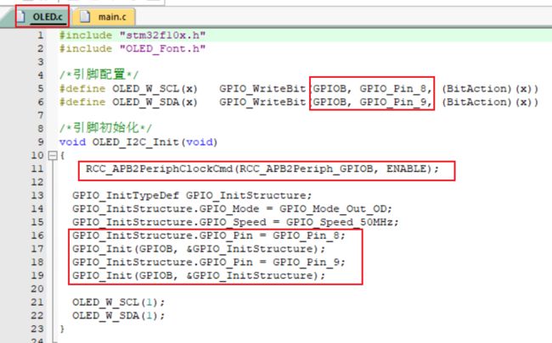Image resolution: width=552 pixels, height=343 pixels.
Task: Click the function name OLED_I2C_Init
Action: pos(136,142)
